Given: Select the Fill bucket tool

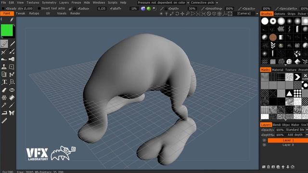Looking at the screenshot, I should [x=12, y=98].
